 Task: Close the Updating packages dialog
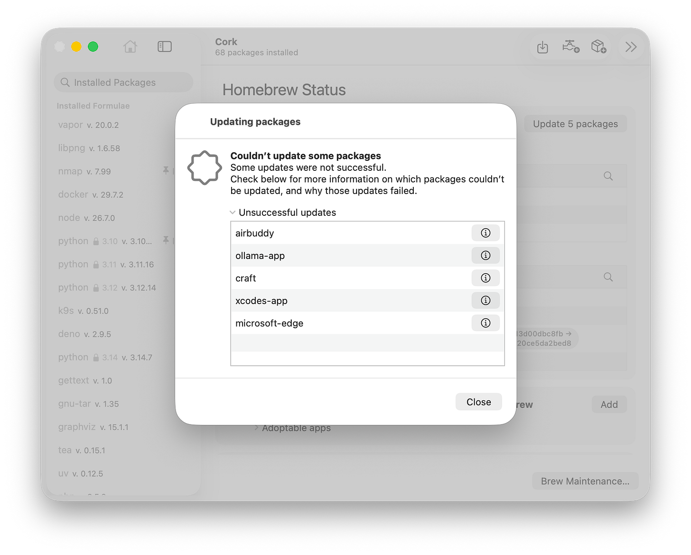coord(478,402)
